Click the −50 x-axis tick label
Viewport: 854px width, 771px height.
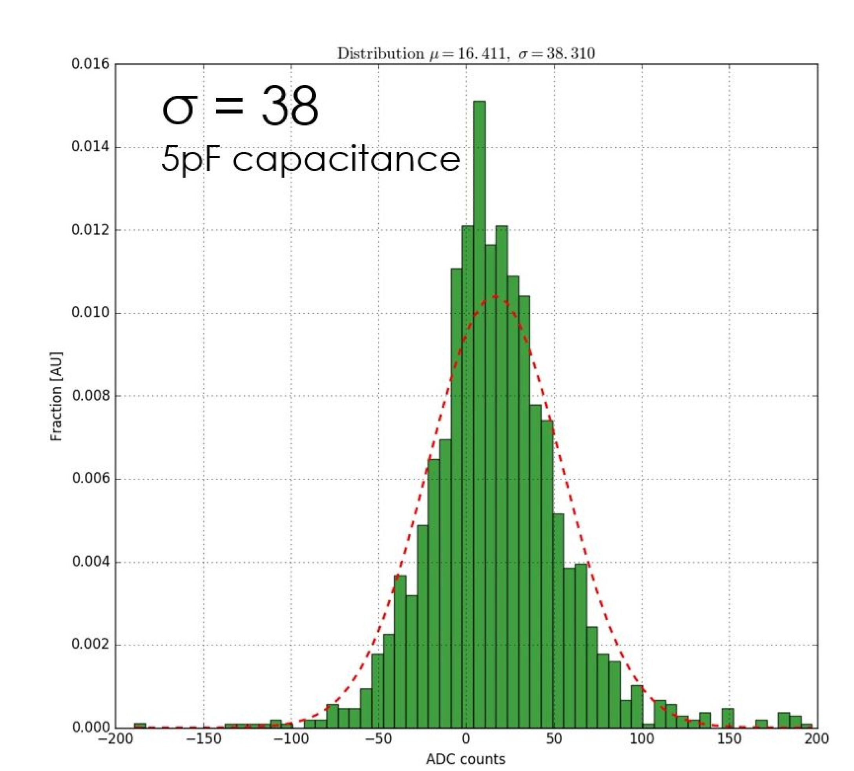[378, 739]
